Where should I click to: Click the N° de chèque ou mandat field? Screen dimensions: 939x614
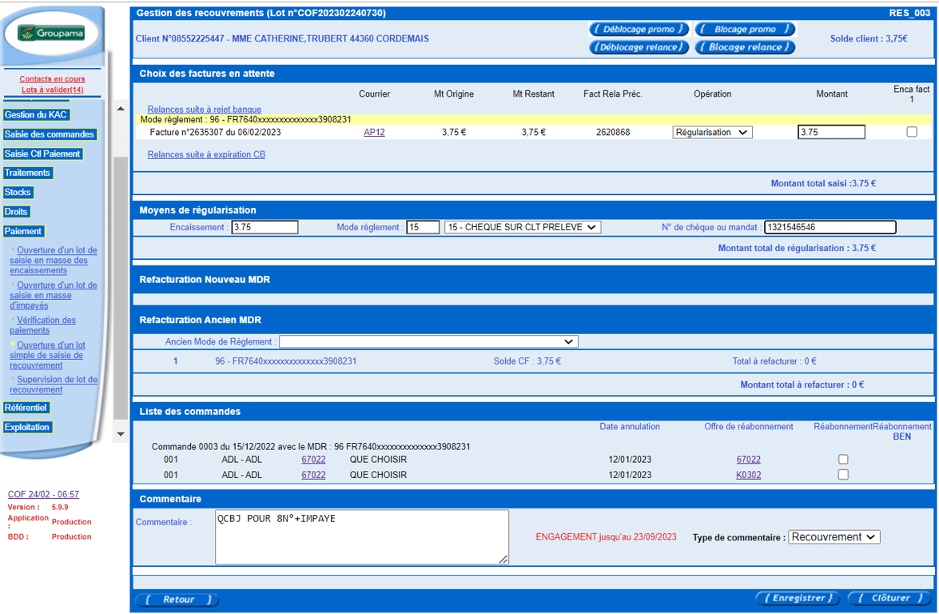pyautogui.click(x=830, y=227)
